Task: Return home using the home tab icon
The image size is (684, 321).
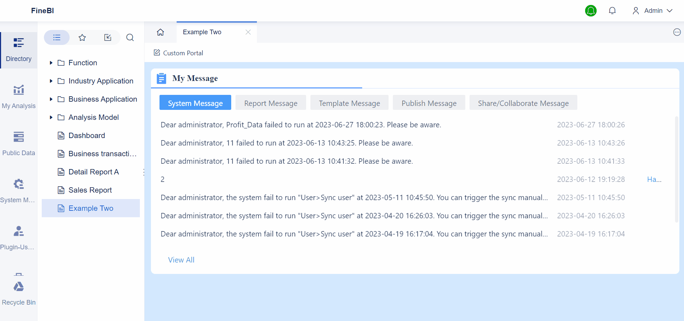Action: coord(160,32)
